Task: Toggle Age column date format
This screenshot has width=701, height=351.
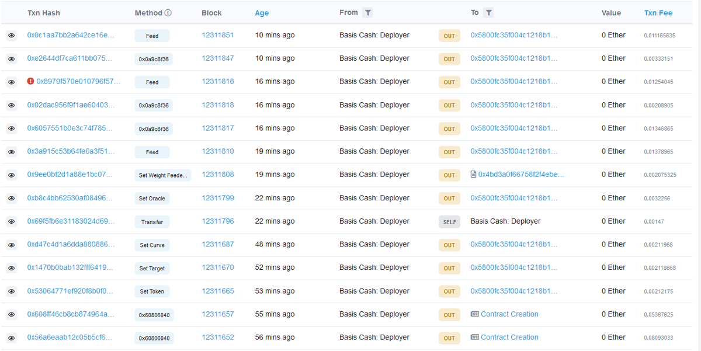Action: click(262, 13)
